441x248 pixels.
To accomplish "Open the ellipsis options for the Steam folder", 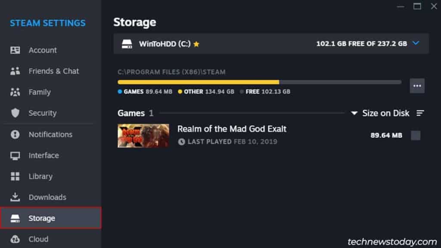I will click(x=417, y=86).
